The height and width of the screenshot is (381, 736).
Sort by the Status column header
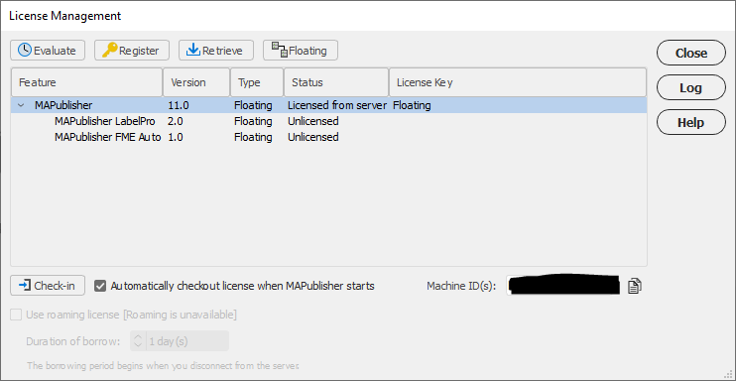coord(336,82)
